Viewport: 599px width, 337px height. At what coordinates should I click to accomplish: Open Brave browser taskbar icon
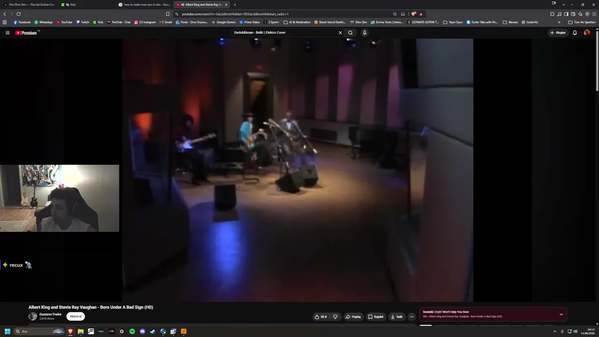click(70, 331)
